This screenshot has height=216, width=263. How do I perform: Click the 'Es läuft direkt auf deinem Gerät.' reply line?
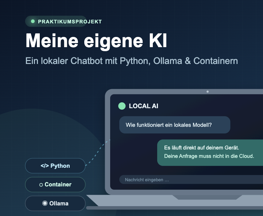pos(202,148)
